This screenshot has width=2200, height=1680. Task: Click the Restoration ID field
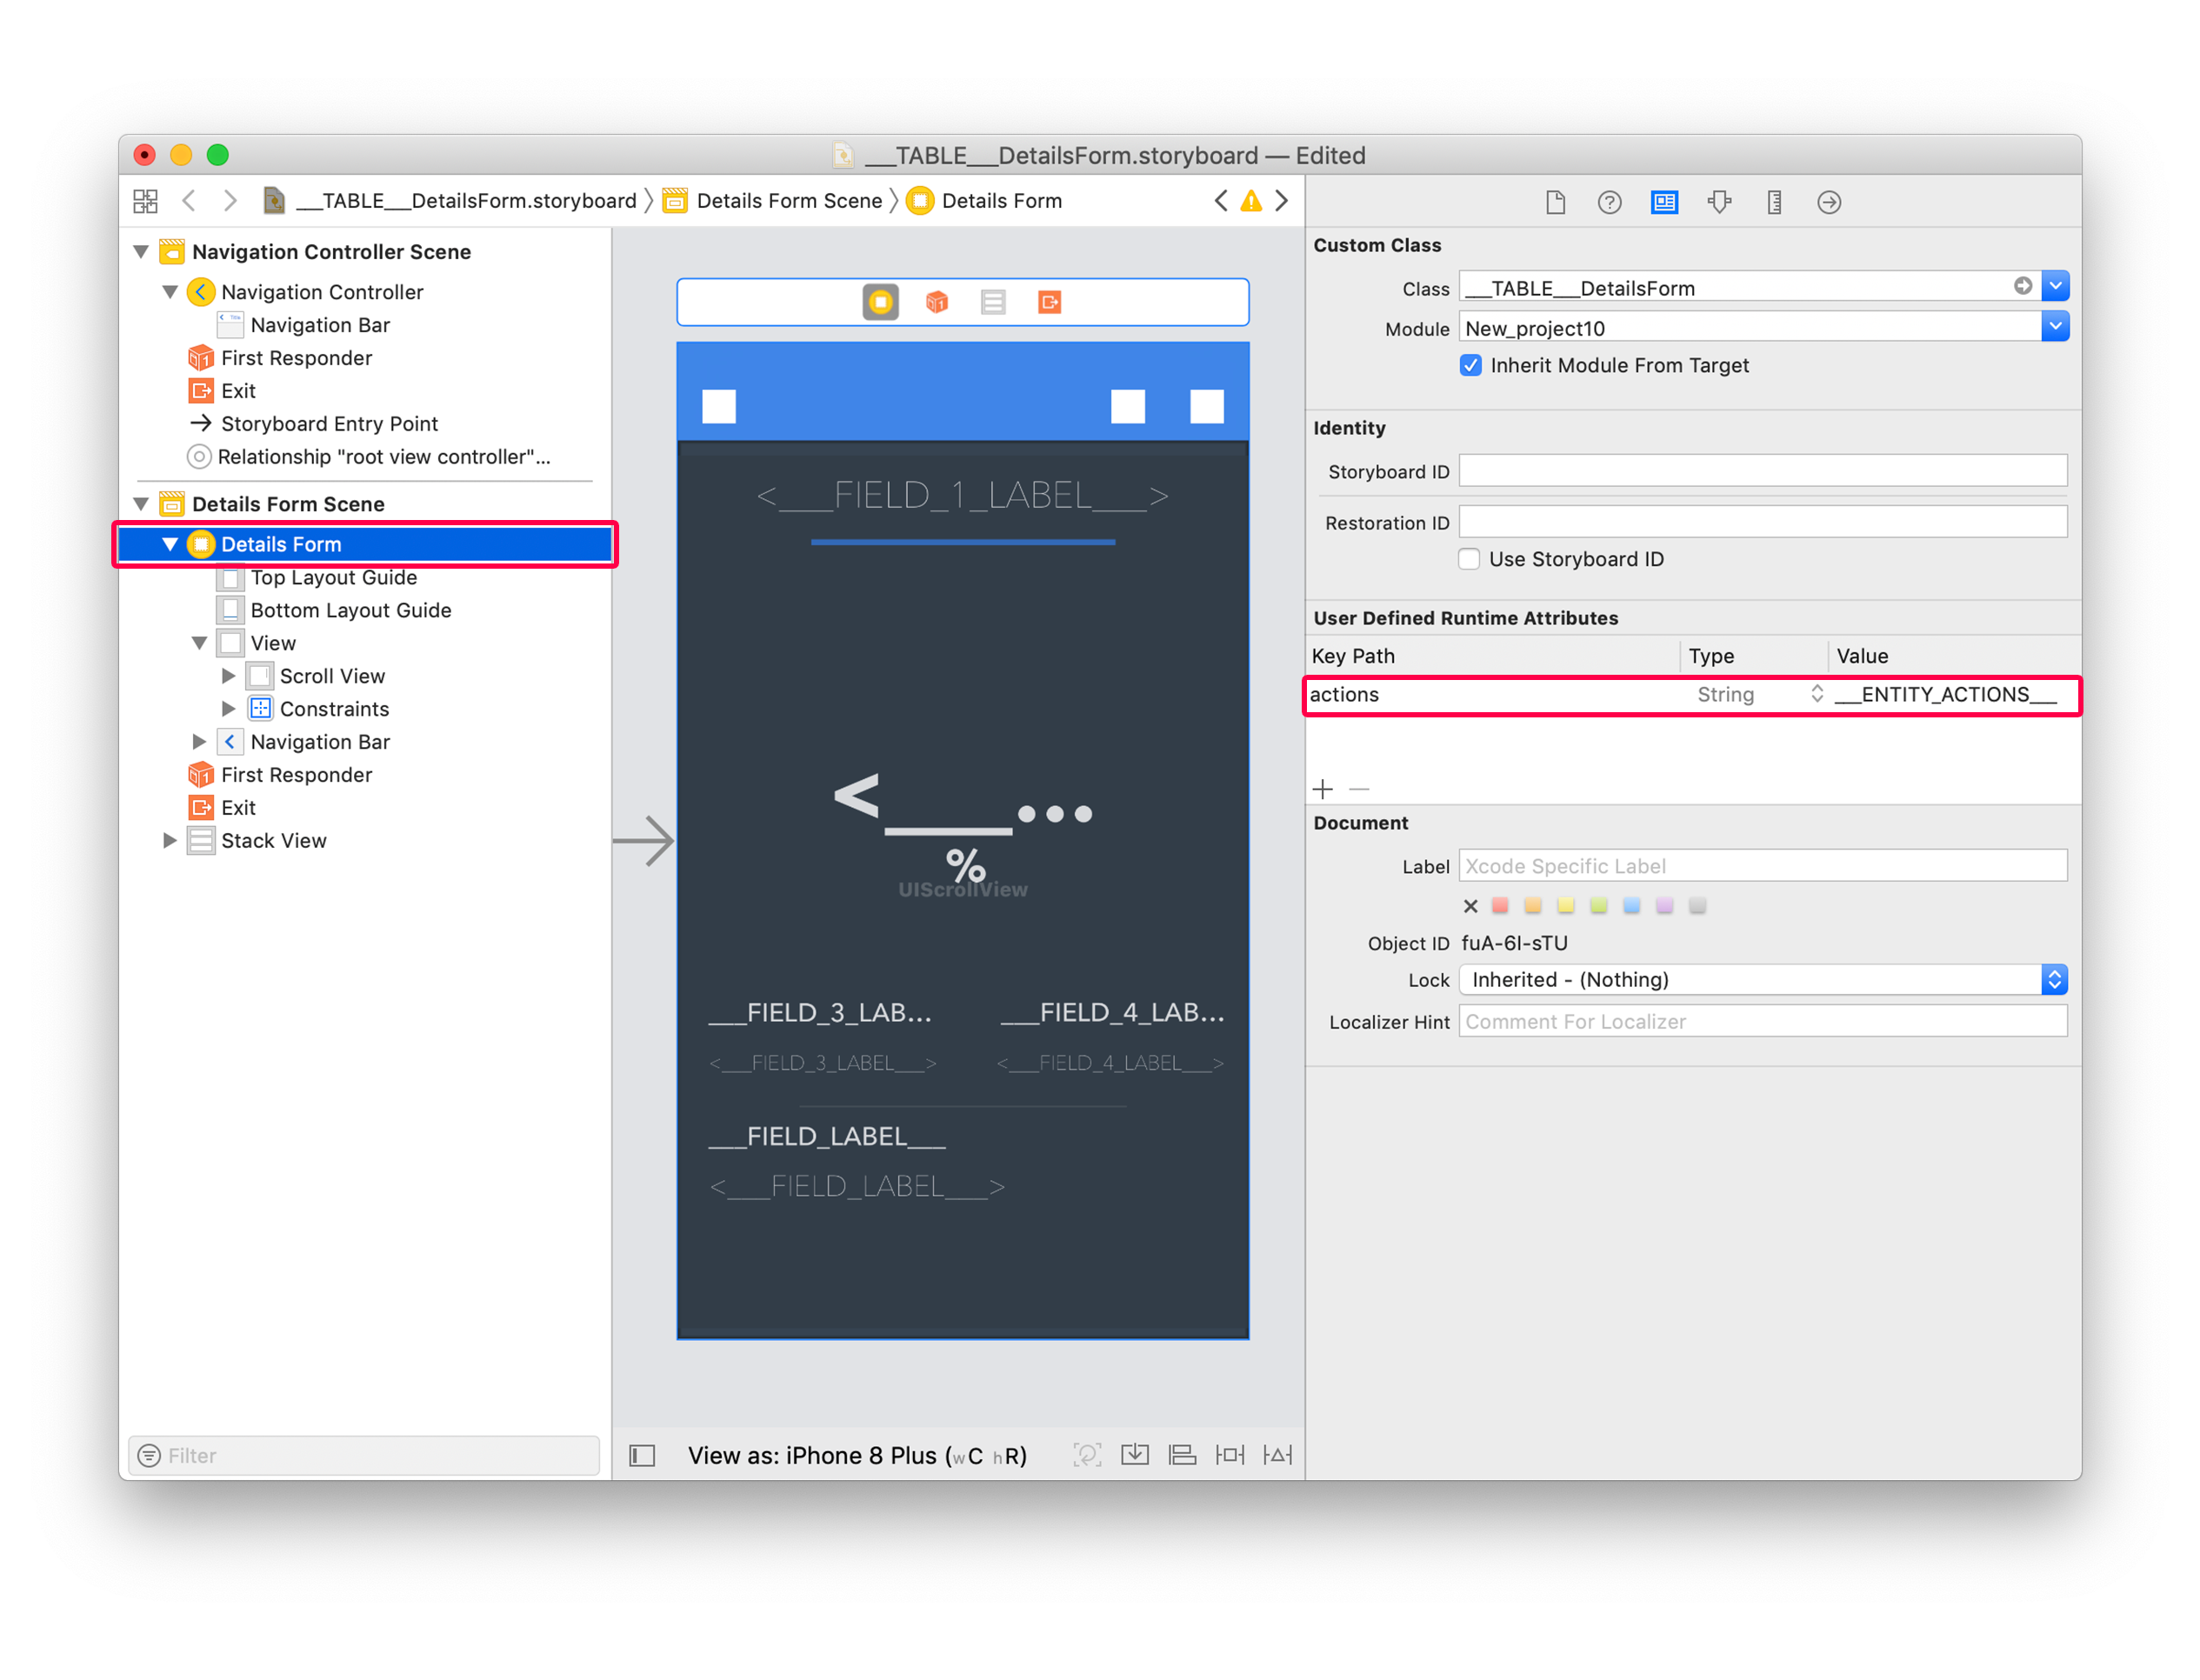pos(1763,522)
